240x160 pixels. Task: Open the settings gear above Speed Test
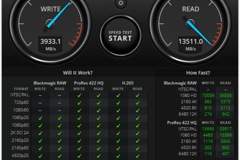click(x=121, y=3)
